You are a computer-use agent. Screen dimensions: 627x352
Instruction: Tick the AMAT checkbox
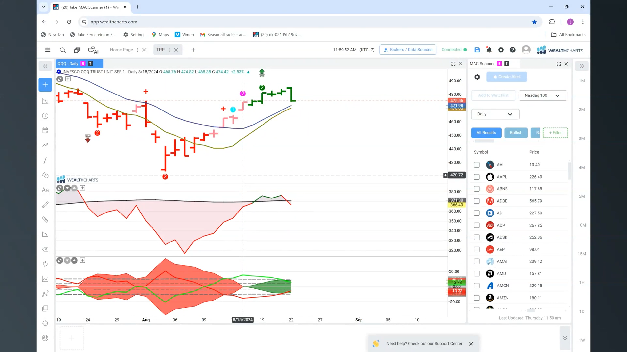point(477,261)
